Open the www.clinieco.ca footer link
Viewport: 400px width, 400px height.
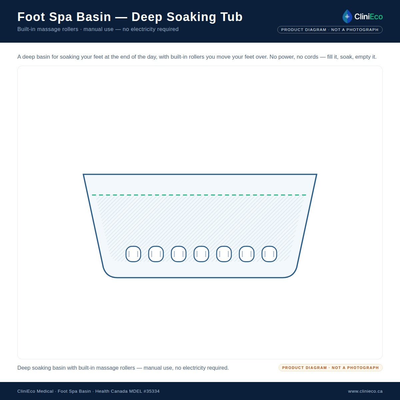(x=365, y=391)
